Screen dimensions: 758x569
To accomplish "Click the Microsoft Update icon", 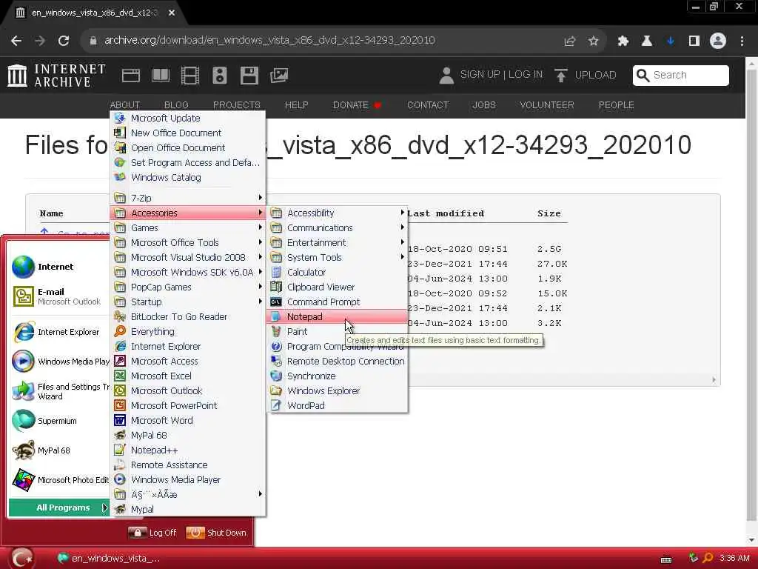I will point(120,118).
